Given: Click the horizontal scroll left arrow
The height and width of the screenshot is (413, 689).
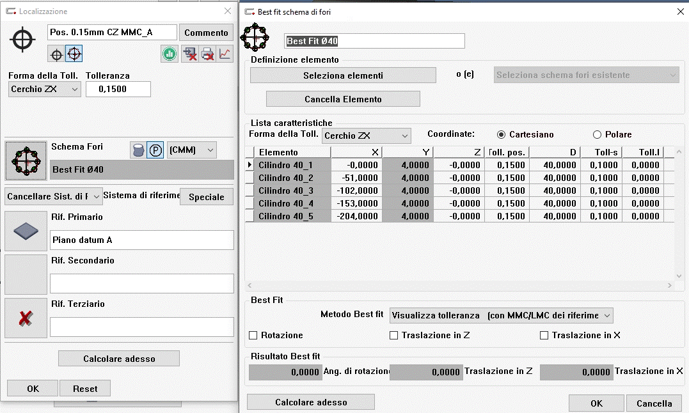Looking at the screenshot, I should coord(249,285).
